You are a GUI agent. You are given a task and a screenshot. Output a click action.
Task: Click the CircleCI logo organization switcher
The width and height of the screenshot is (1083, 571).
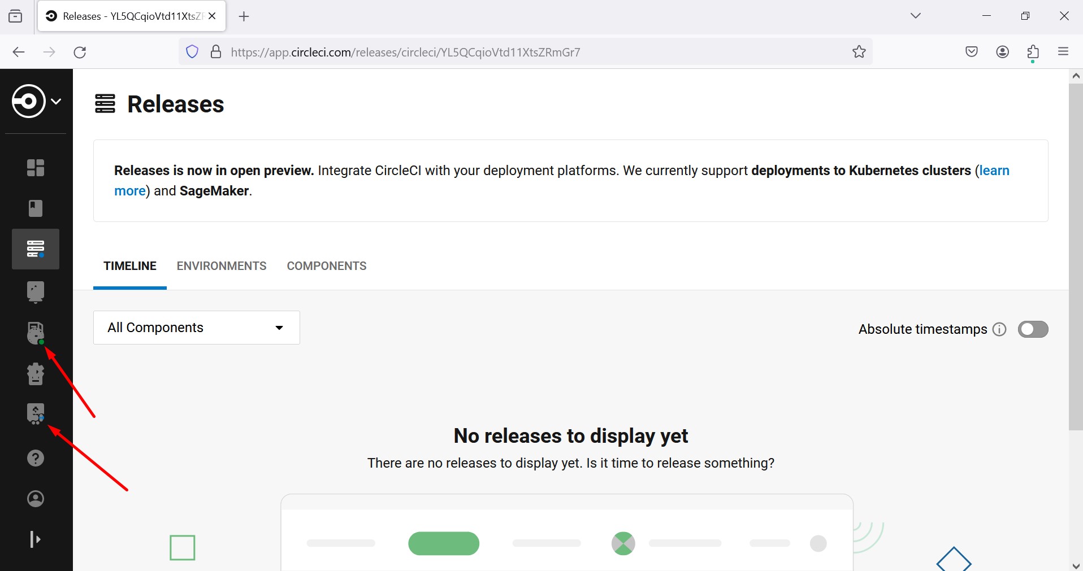click(x=37, y=101)
